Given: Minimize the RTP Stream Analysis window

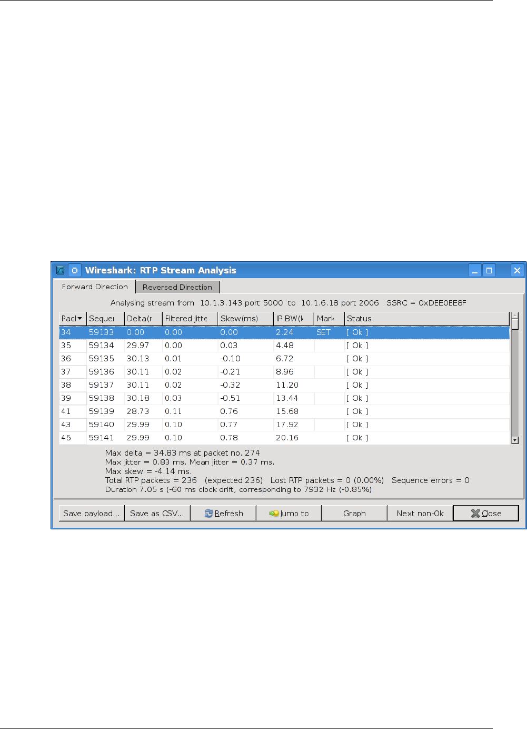Looking at the screenshot, I should [475, 270].
